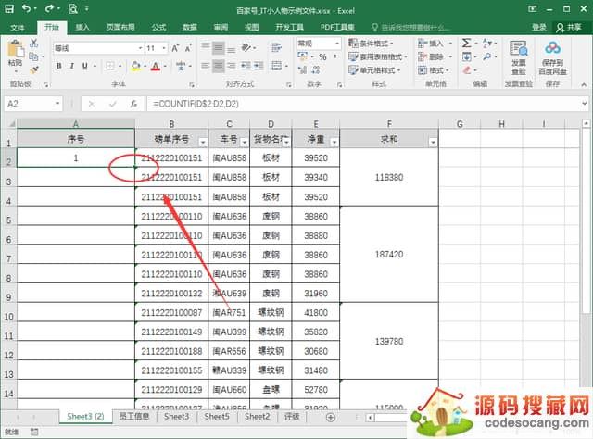Open the 公式 ribbon tab
This screenshot has width=593, height=439.
click(x=158, y=28)
